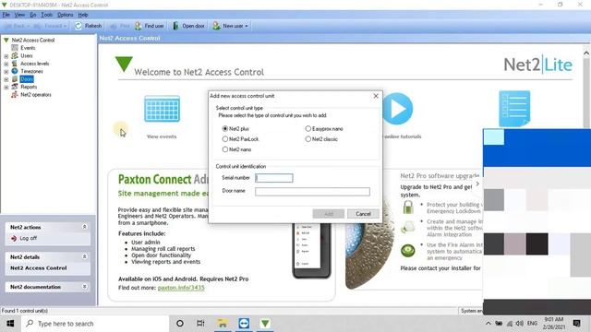Click the New user toolbar icon

216,26
